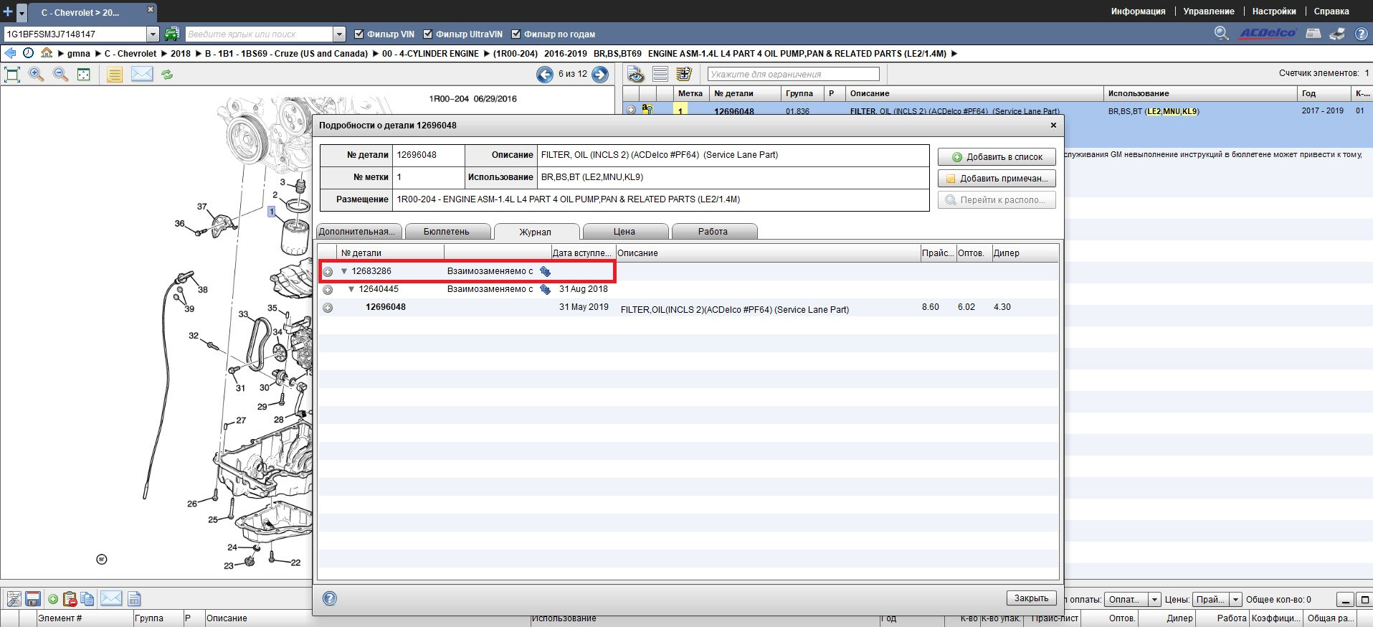This screenshot has height=627, width=1373.
Task: Toggle the Фильтр UltraVIN checkbox
Action: (428, 34)
